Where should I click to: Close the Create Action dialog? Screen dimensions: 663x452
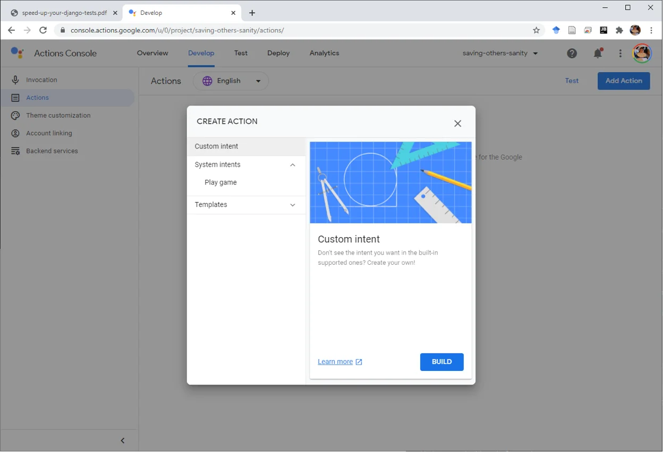click(457, 124)
